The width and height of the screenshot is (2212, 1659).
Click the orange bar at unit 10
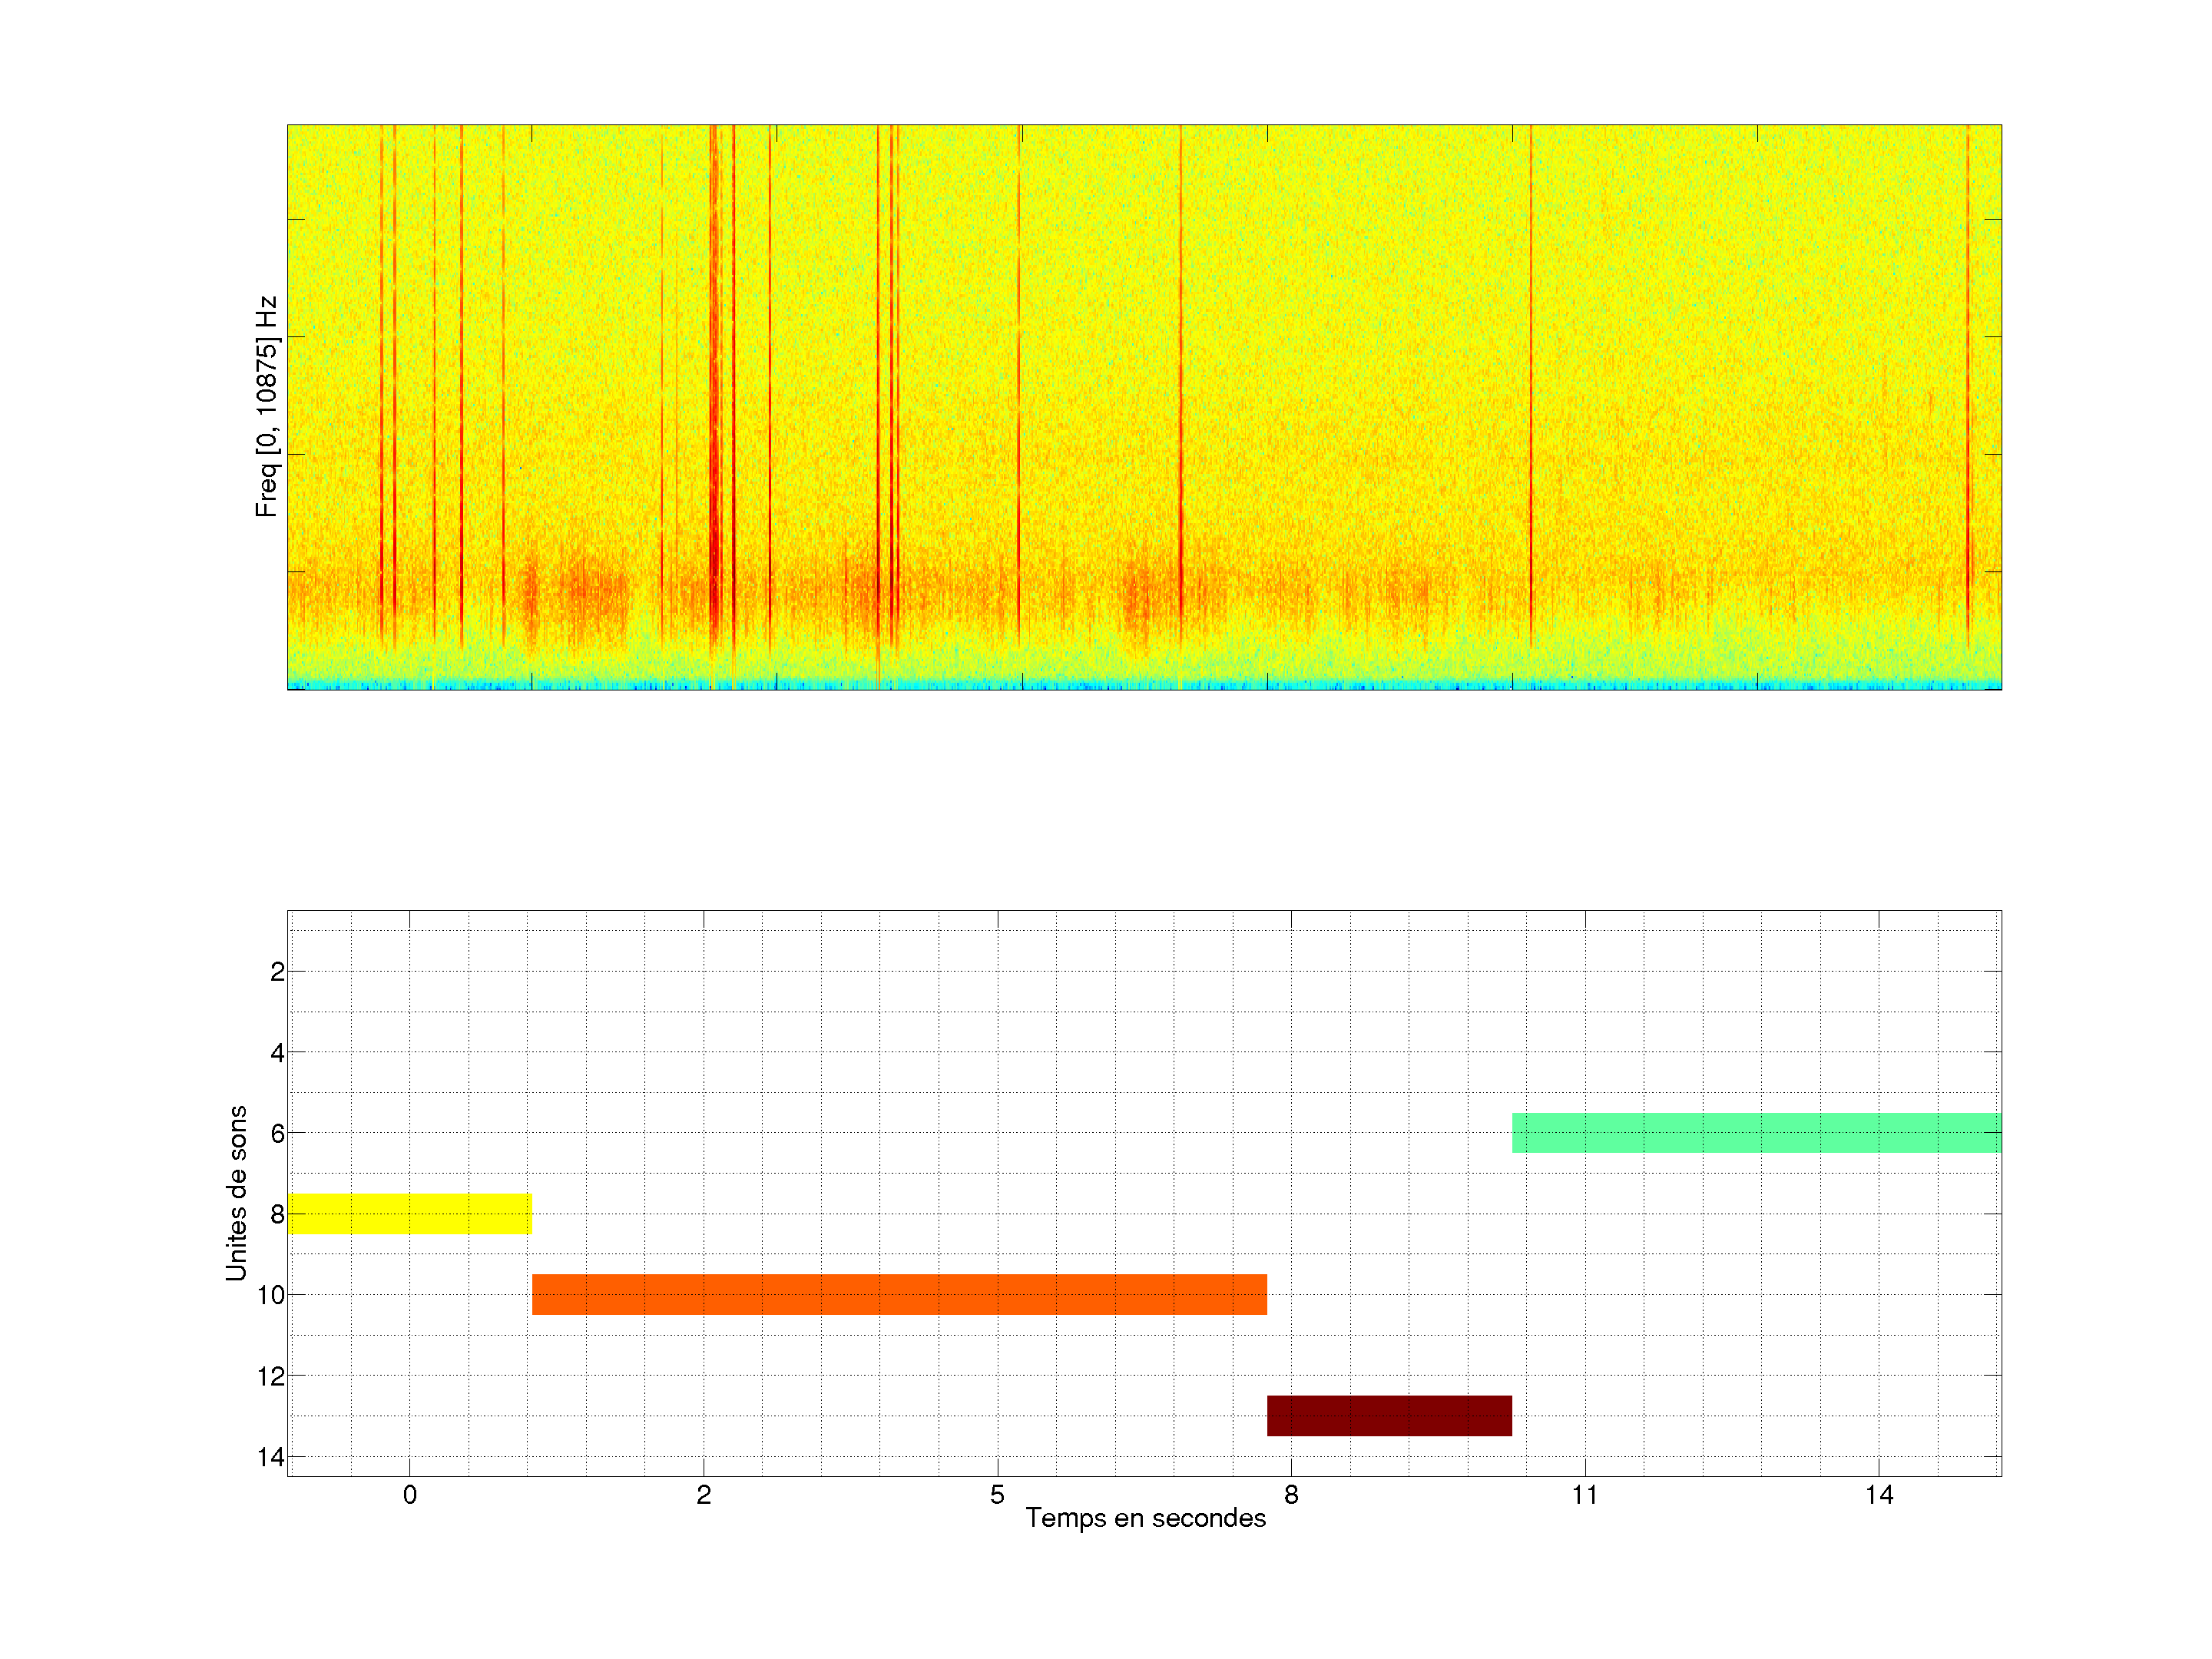pyautogui.click(x=899, y=1294)
